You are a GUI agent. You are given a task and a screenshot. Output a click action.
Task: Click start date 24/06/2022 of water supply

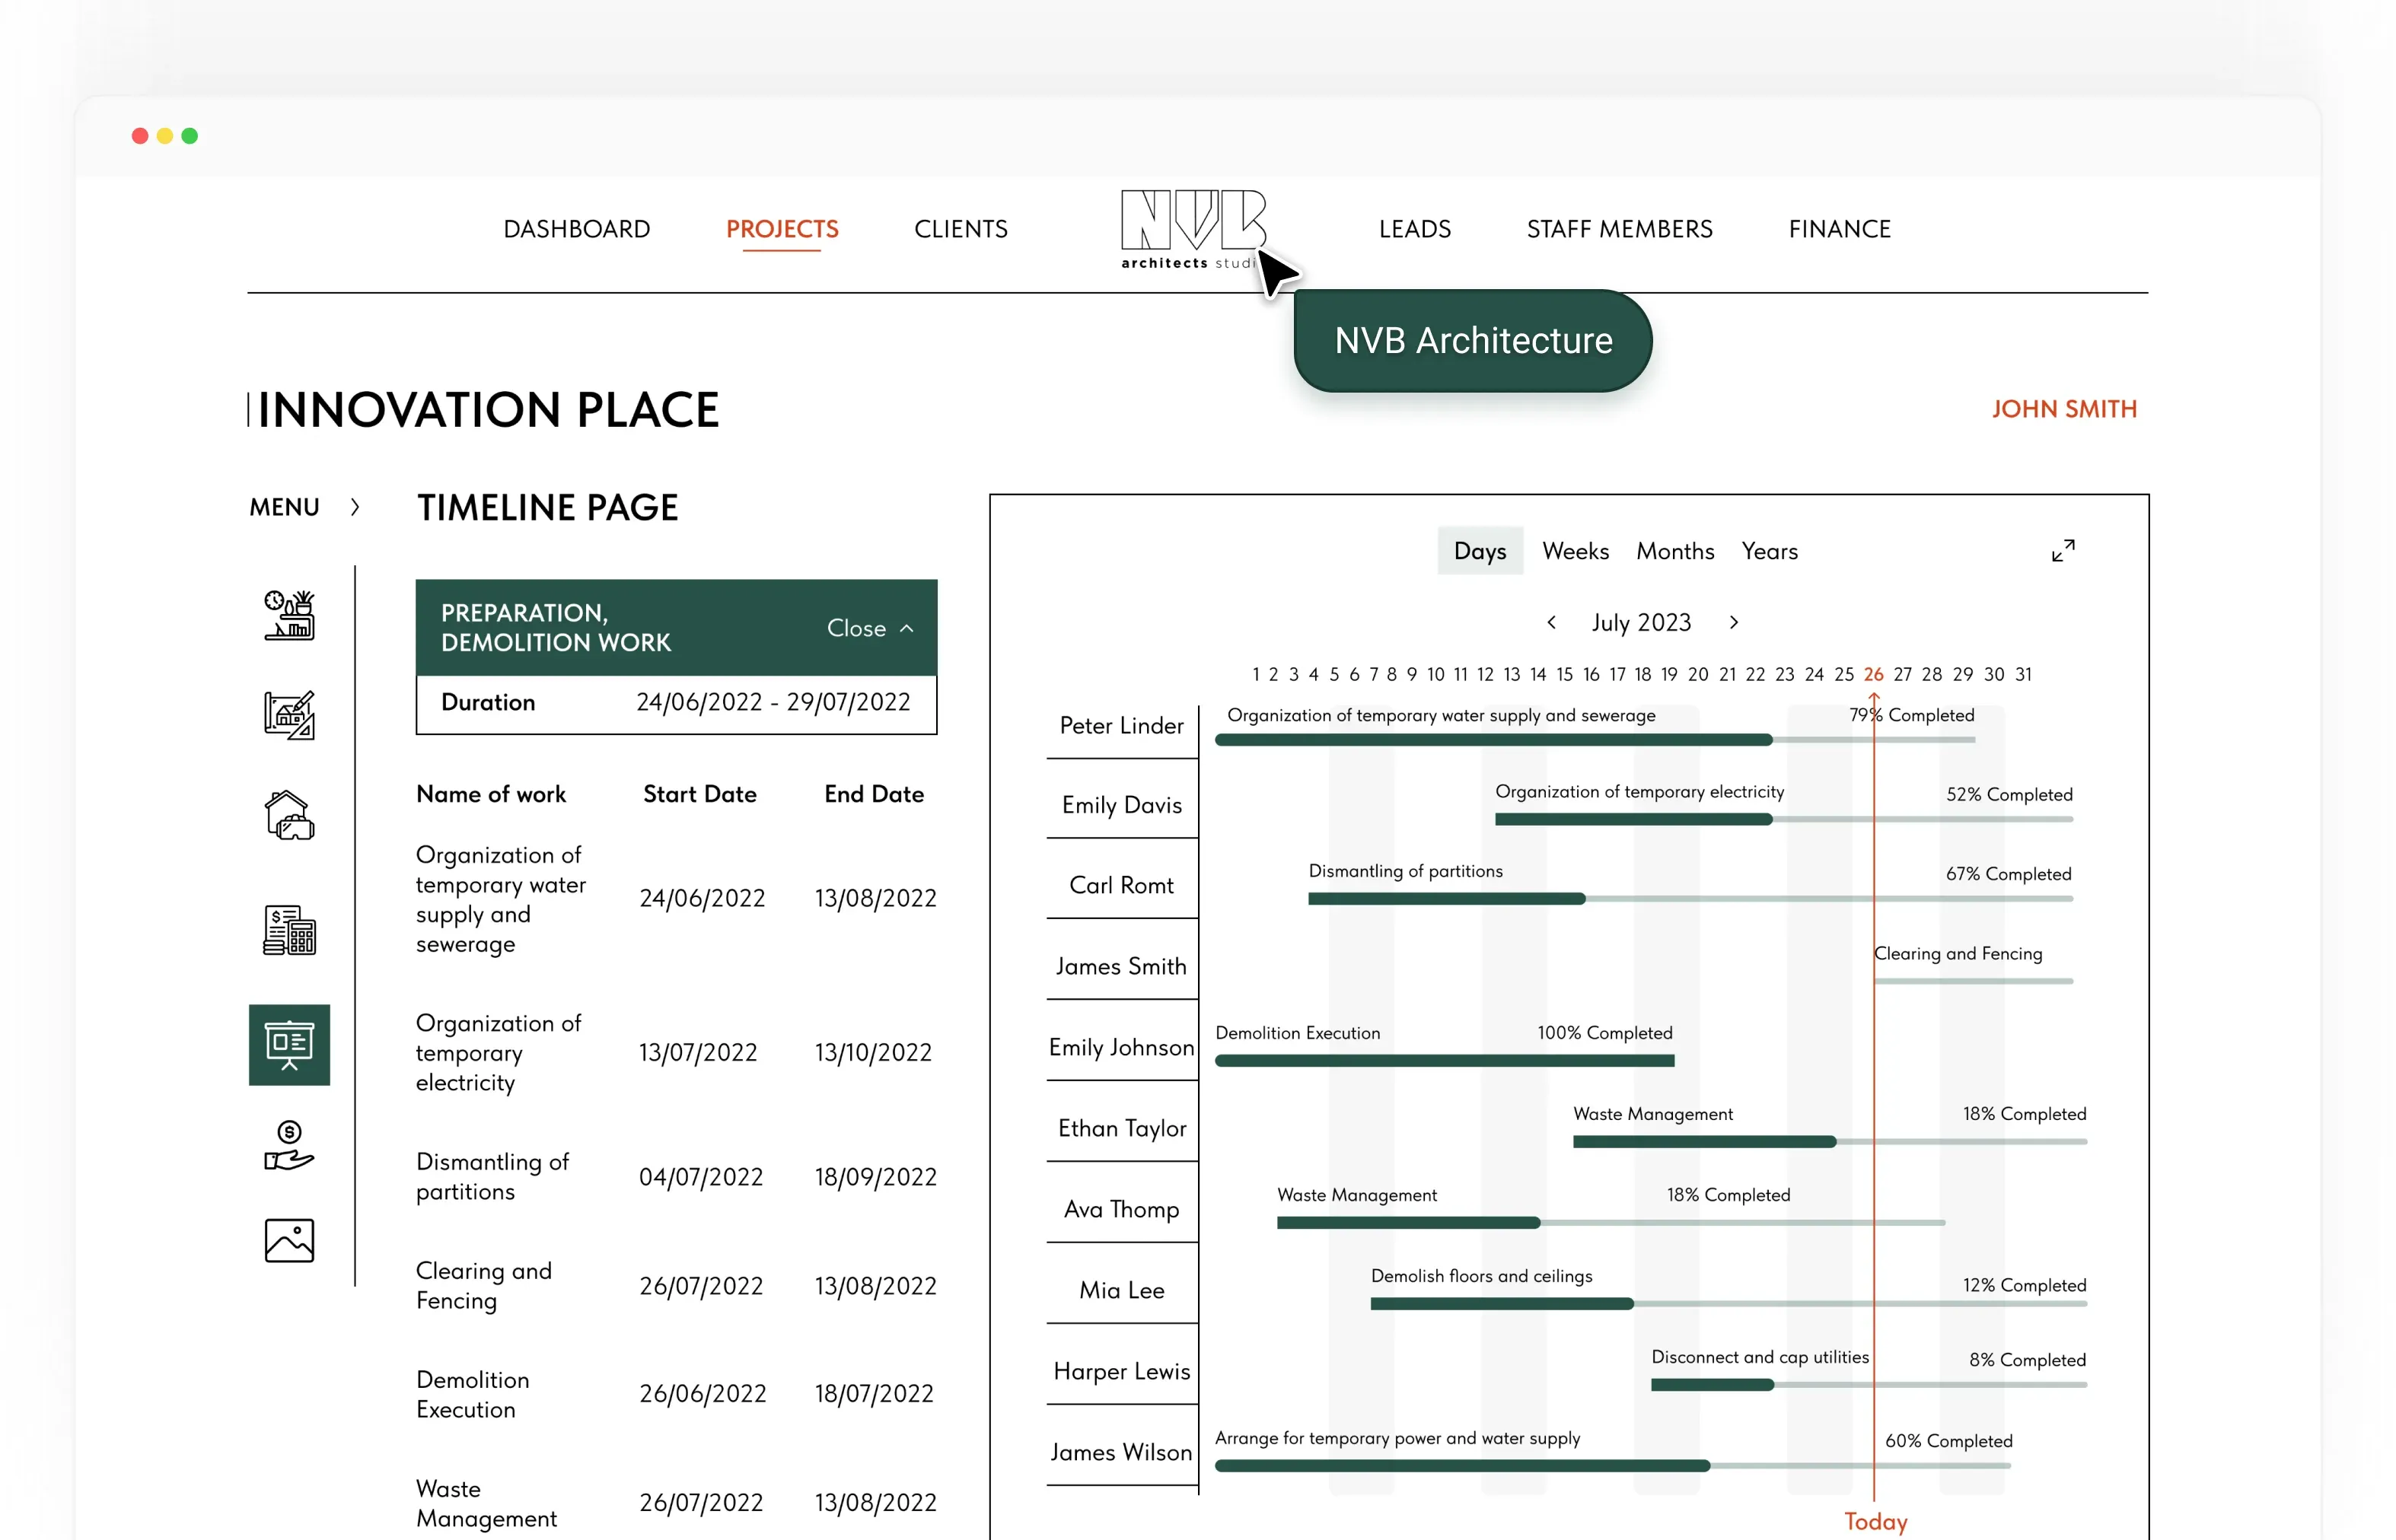703,898
